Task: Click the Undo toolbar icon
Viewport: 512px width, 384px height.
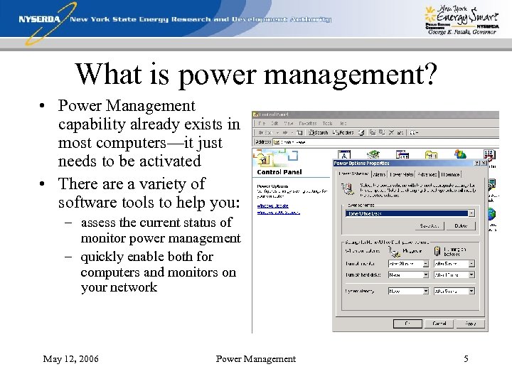Action: 400,132
